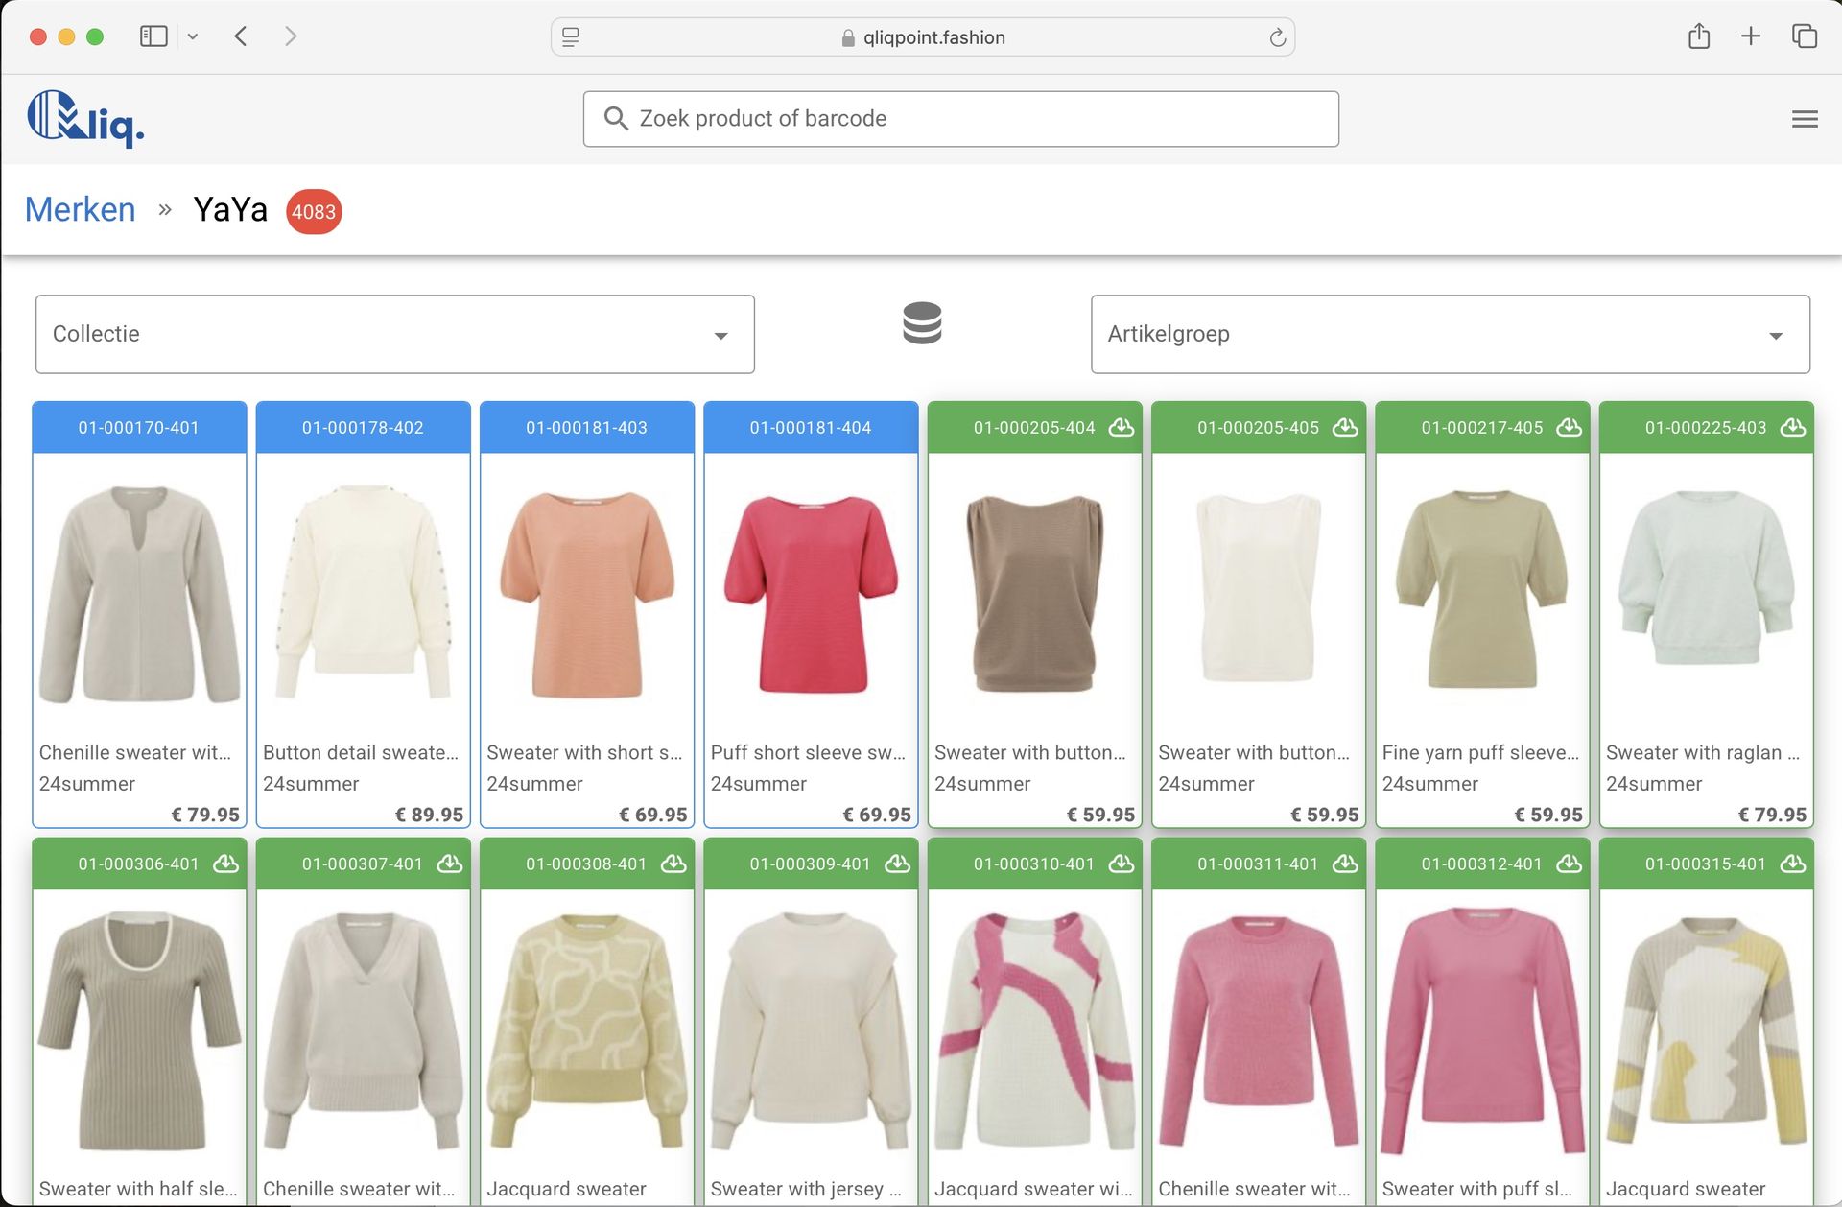Open new tab with plus button
Viewport: 1842px width, 1207px height.
(x=1750, y=36)
